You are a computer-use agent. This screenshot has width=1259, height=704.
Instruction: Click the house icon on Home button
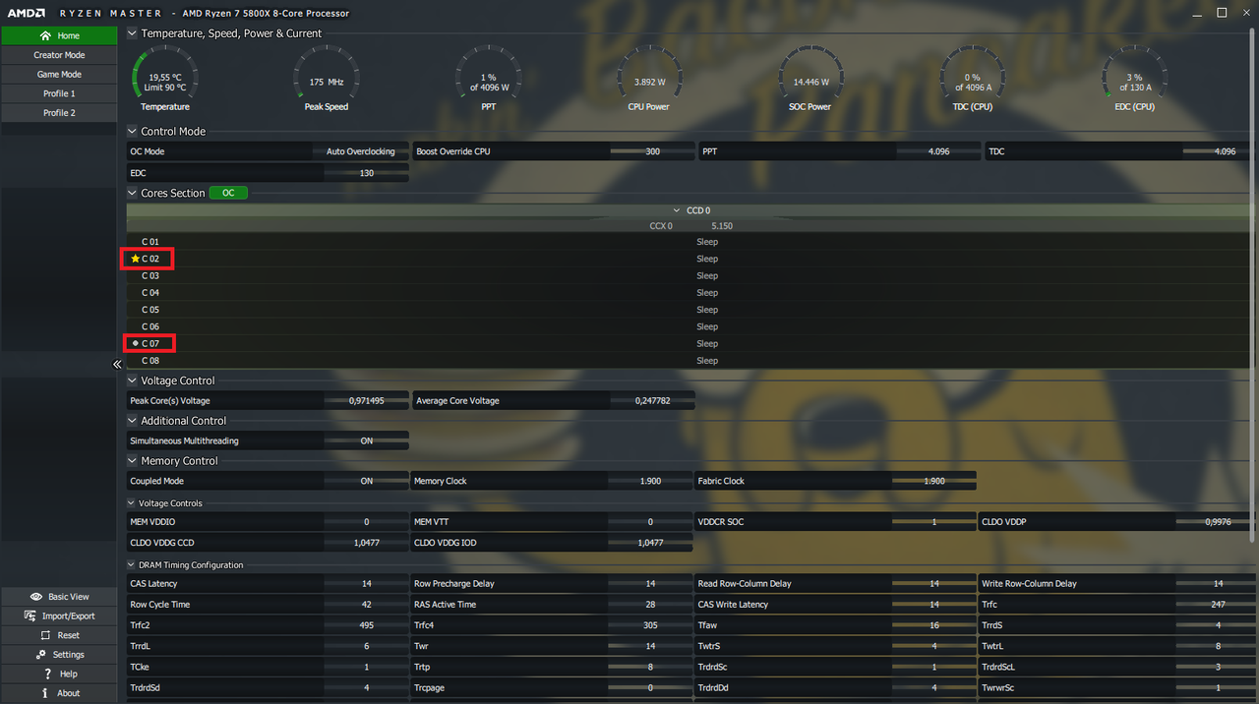point(45,35)
